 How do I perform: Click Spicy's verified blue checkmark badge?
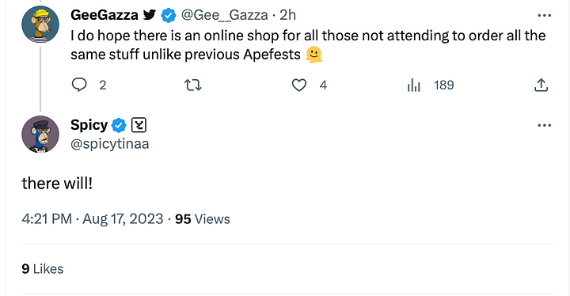click(x=119, y=126)
